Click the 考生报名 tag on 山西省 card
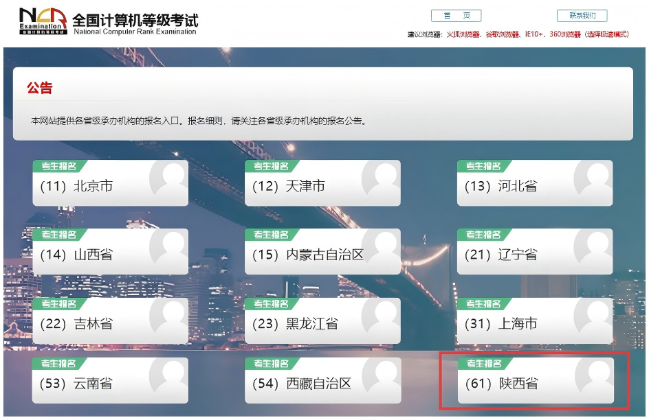Image resolution: width=649 pixels, height=420 pixels. (59, 234)
